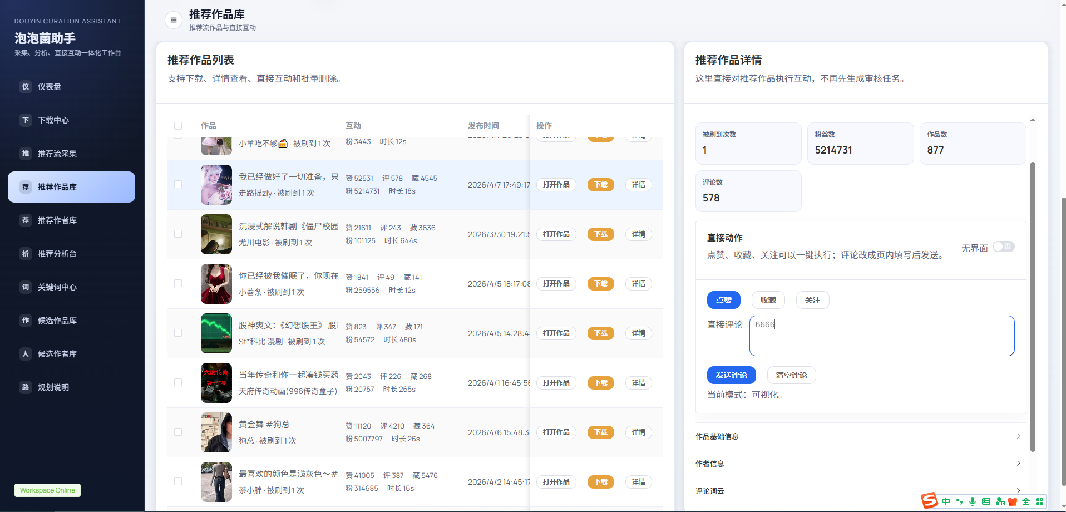The image size is (1066, 512).
Task: Check the checkbox for 黄金舞 #狗总 row
Action: tap(178, 432)
